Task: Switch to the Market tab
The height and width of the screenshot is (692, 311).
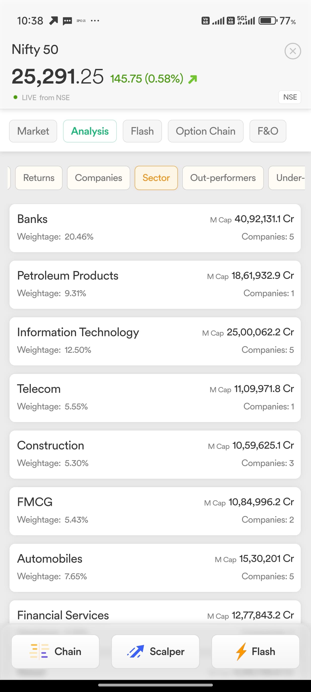Action: click(33, 131)
